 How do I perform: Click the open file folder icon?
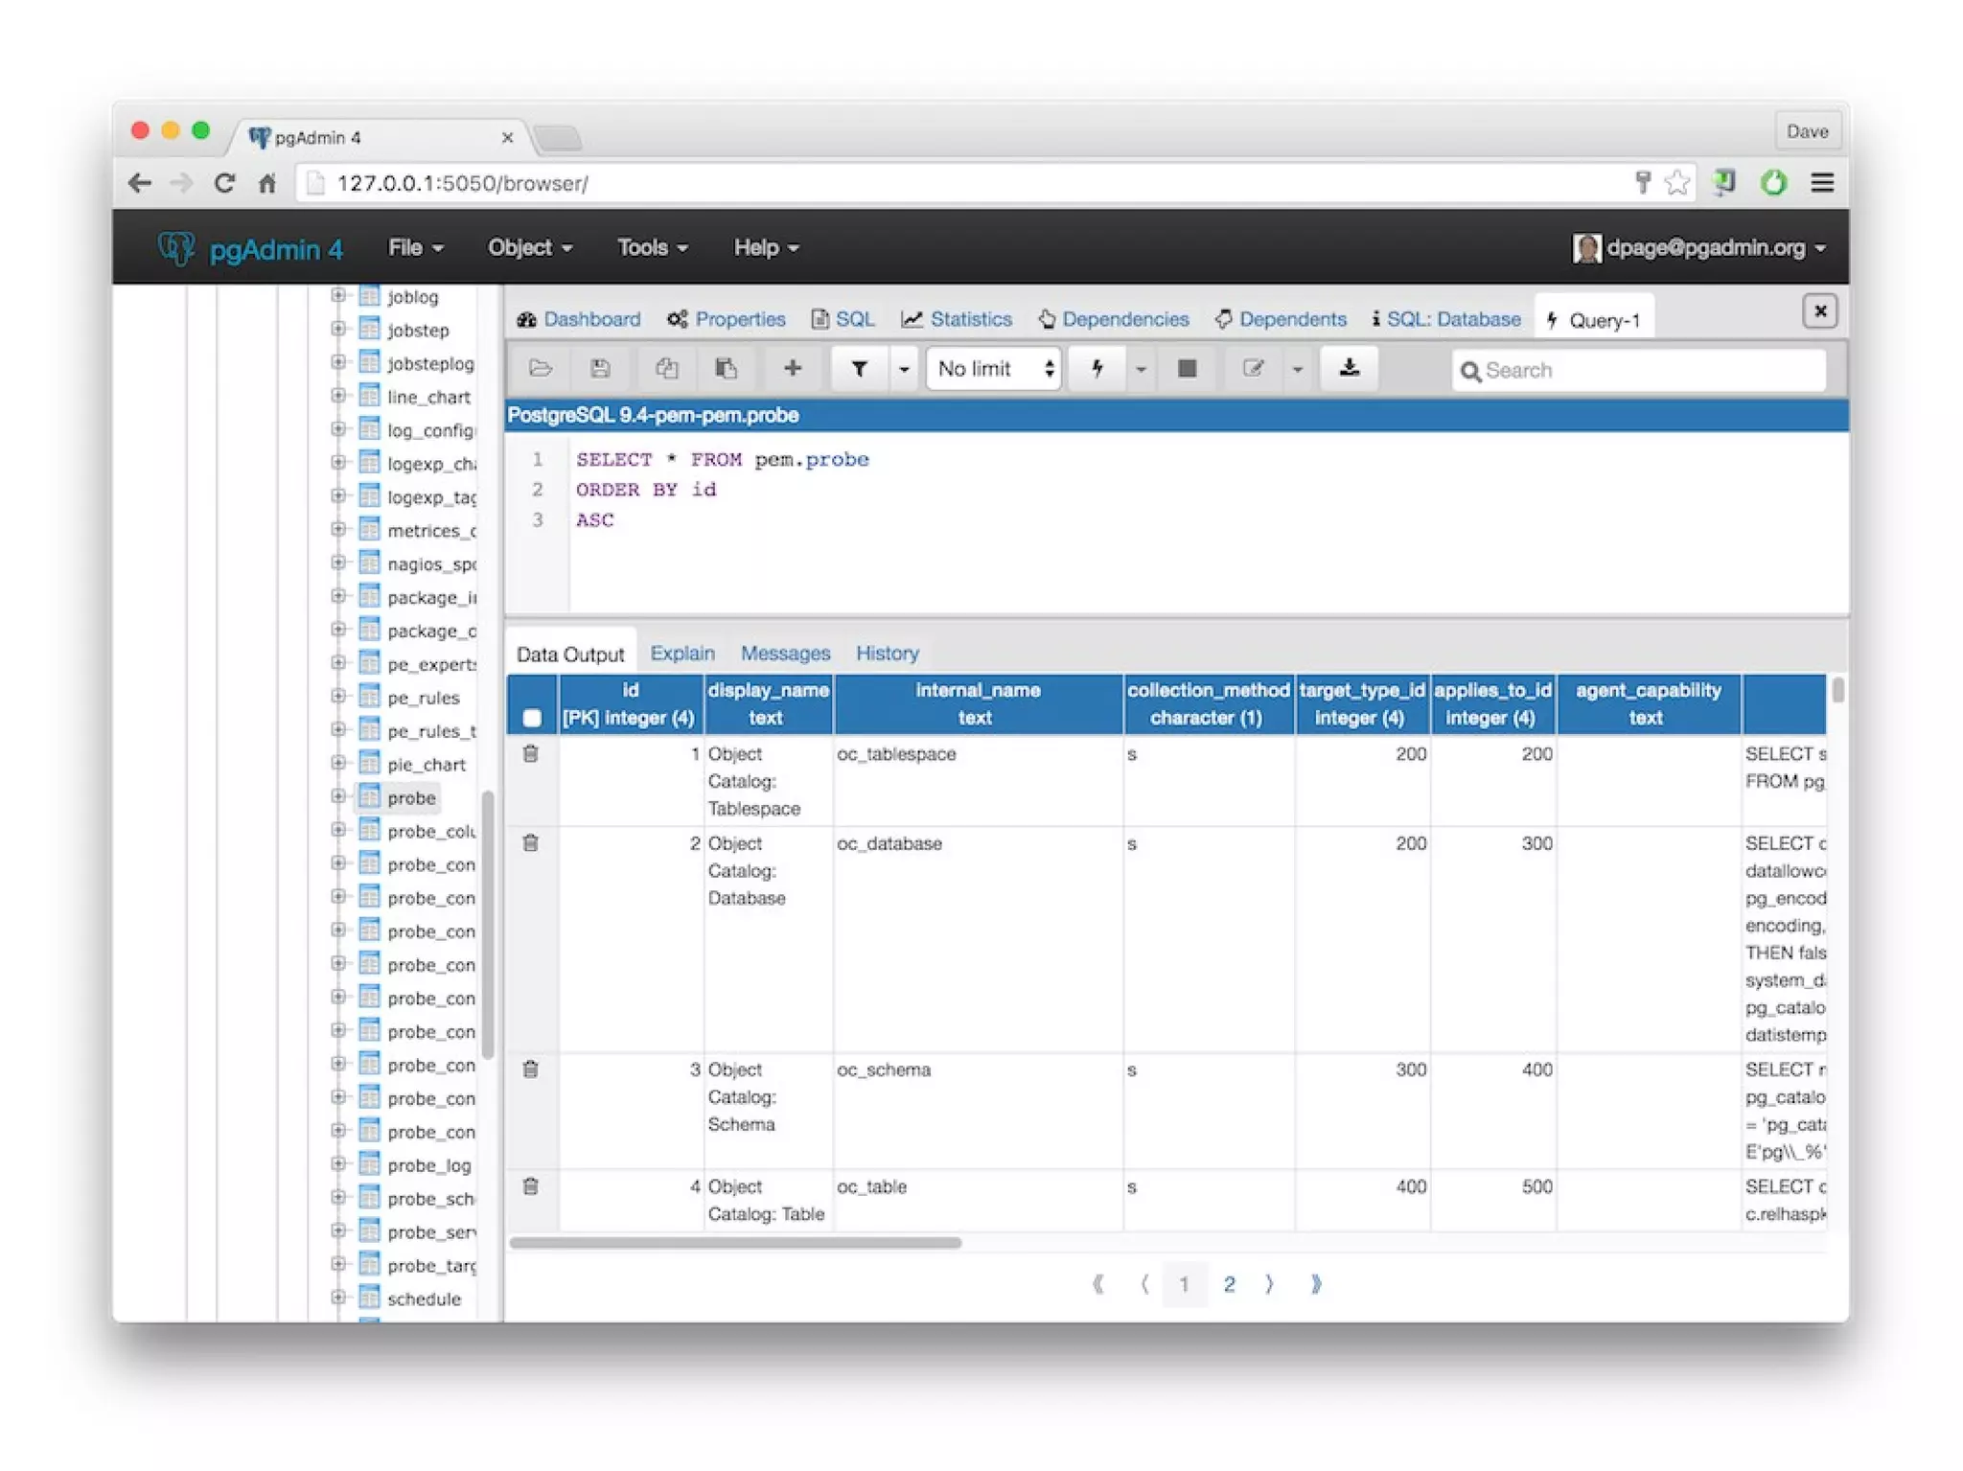click(x=541, y=369)
